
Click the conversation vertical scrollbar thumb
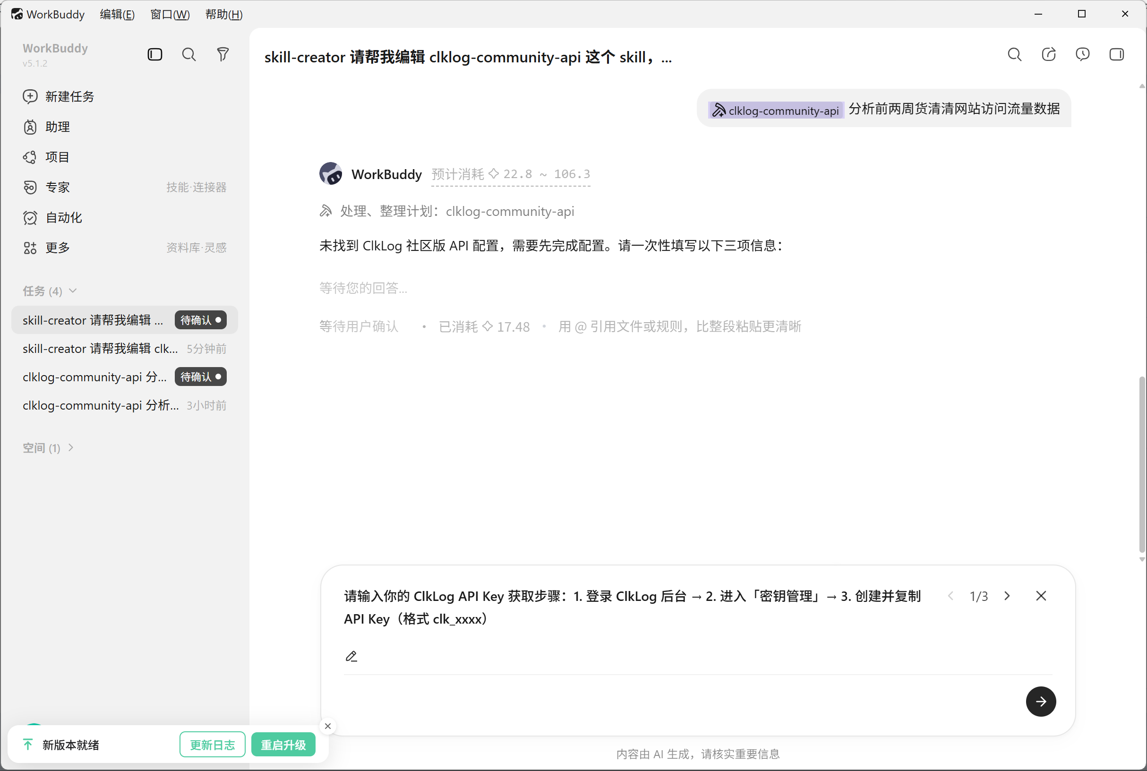click(x=1142, y=465)
